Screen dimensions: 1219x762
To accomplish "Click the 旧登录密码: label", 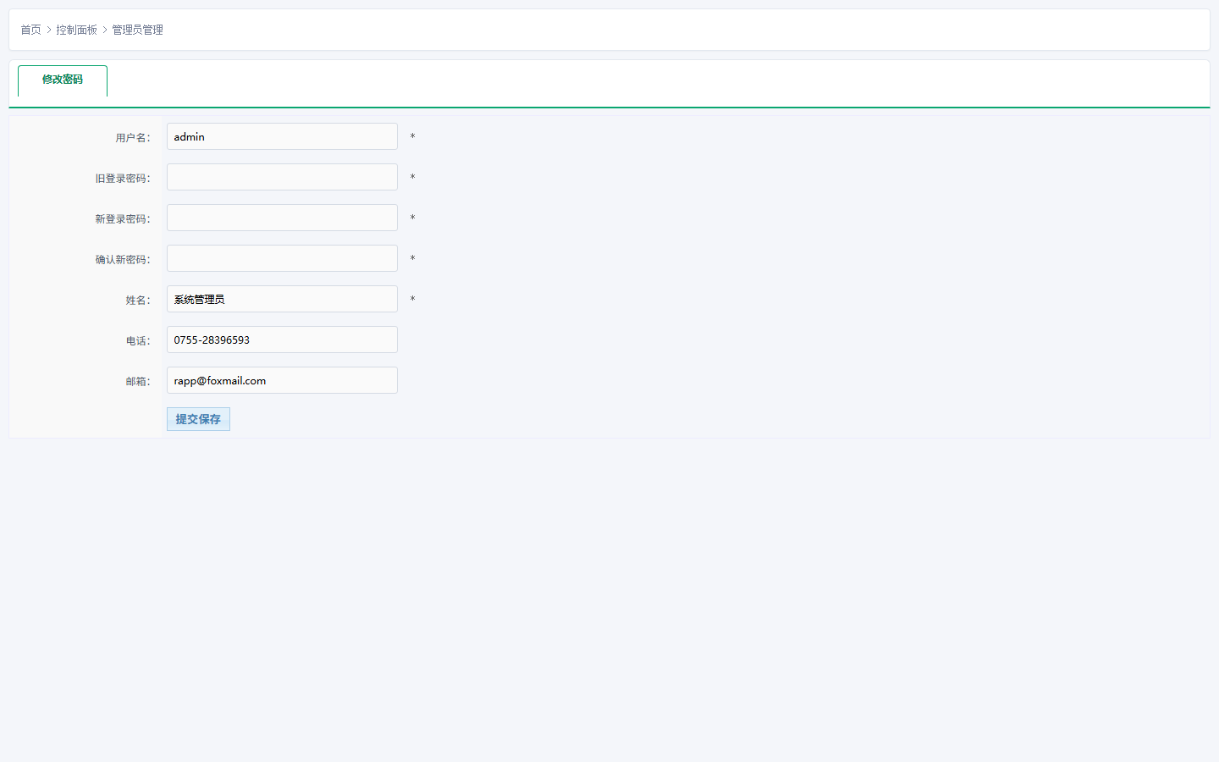I will click(123, 178).
